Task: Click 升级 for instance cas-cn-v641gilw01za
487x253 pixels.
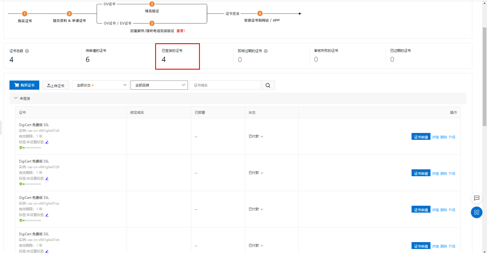Action: tap(452, 210)
